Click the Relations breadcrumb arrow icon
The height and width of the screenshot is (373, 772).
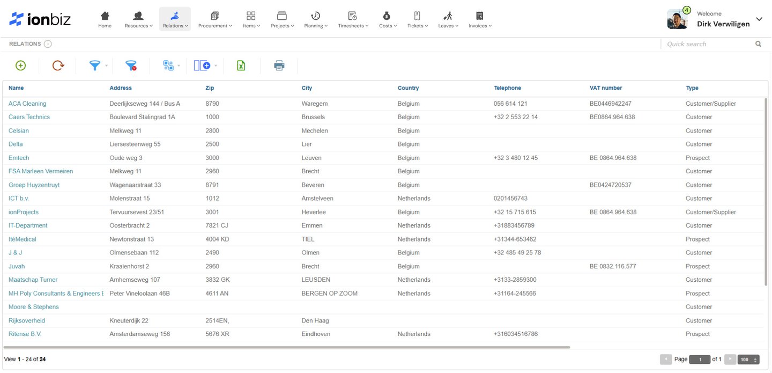click(48, 44)
